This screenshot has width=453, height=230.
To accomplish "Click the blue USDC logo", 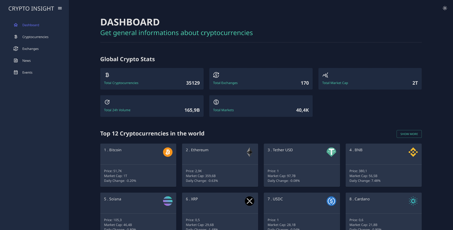I will [x=331, y=201].
